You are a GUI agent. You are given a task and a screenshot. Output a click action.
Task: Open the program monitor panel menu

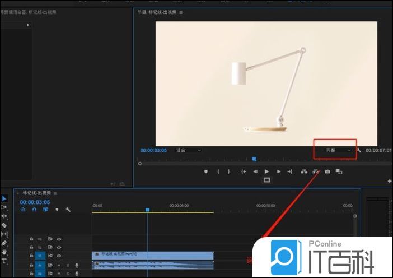(181, 12)
